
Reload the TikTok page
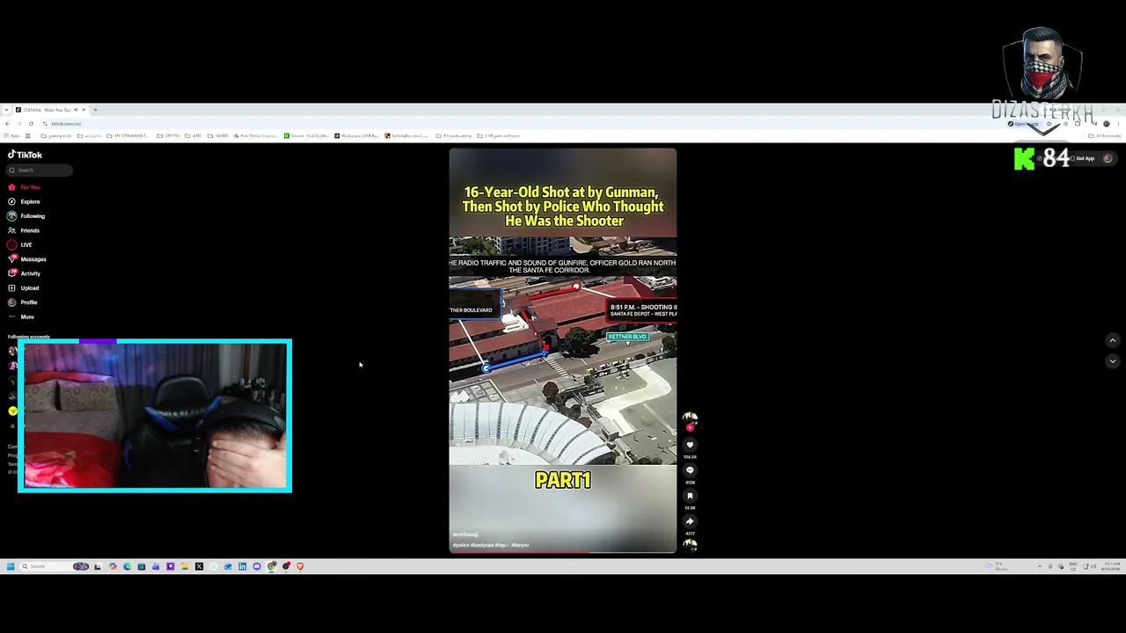click(31, 124)
